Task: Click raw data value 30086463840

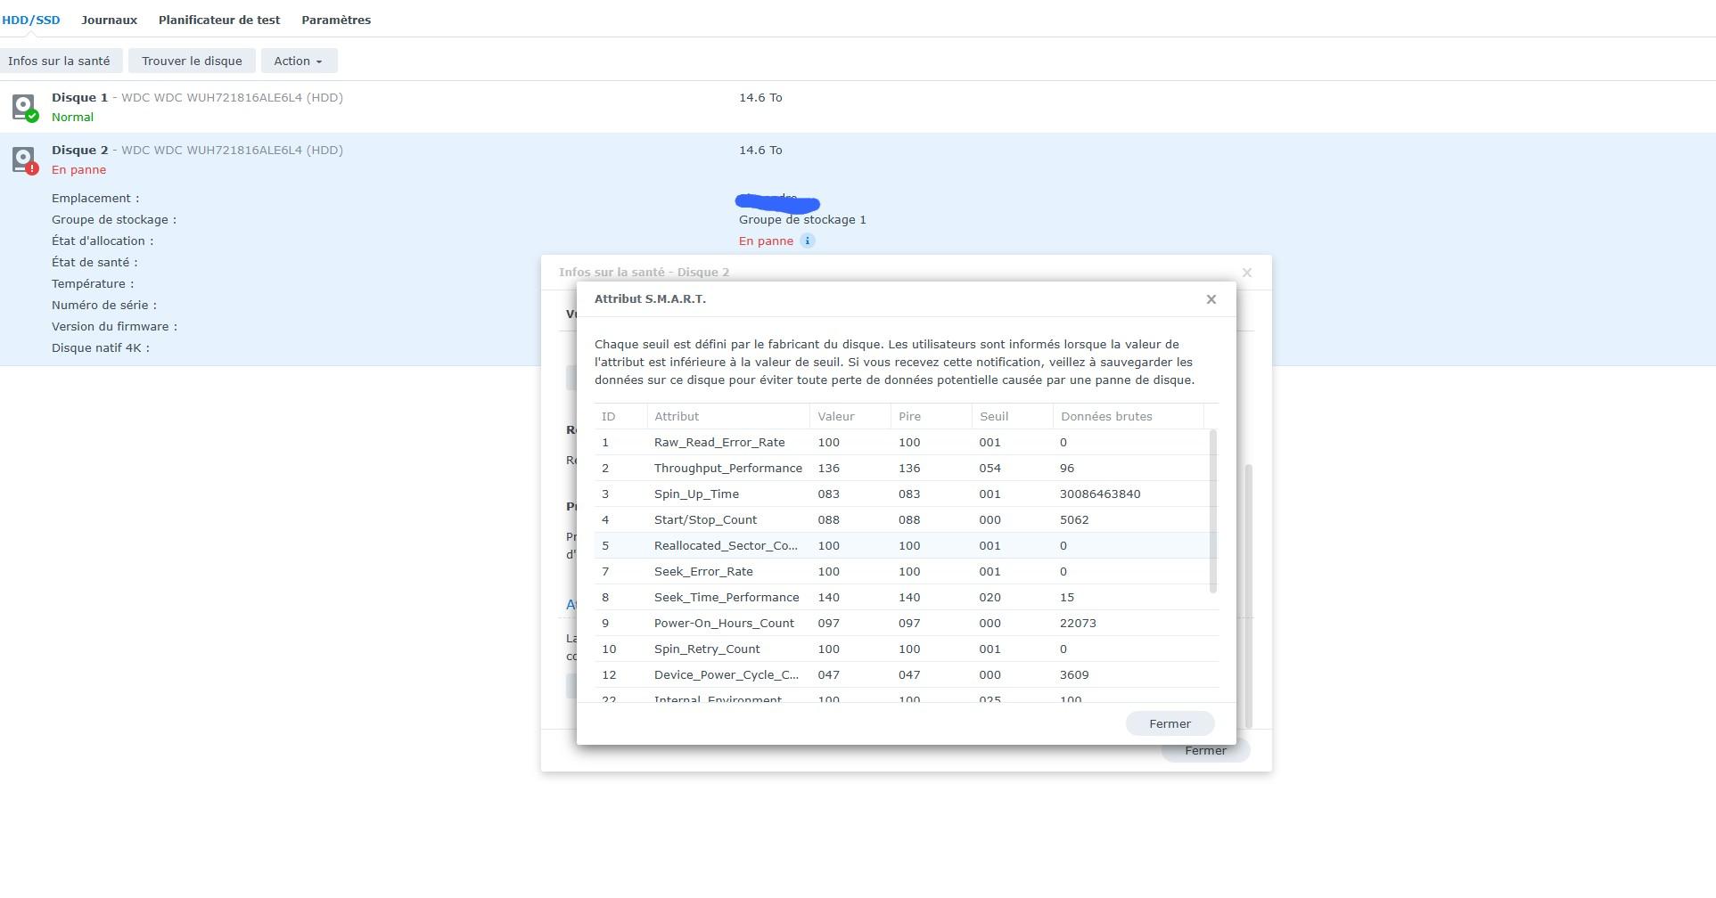Action: pyautogui.click(x=1100, y=494)
